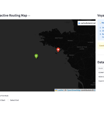Click the Copernicus table row
Image resolution: width=104 pixels, height=122 pixels.
point(101,81)
